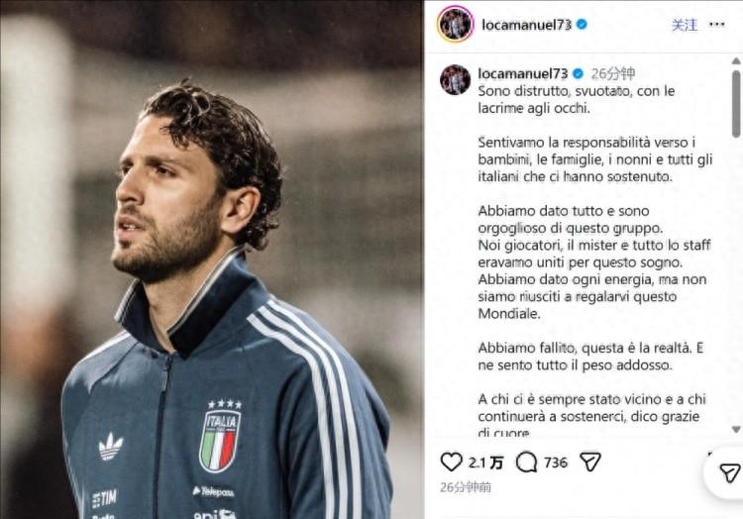Viewport: 743px width, 519px height.
Task: Click the 26分钟 timestamp beside the caption
Action: [613, 73]
